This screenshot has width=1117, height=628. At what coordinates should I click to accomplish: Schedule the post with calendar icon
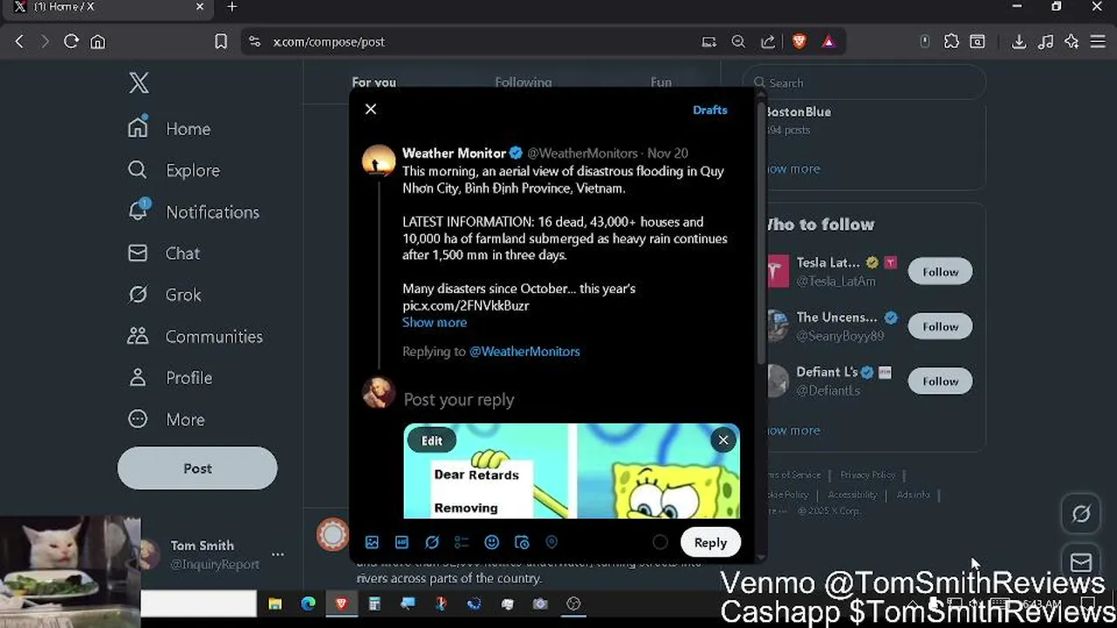coord(522,543)
